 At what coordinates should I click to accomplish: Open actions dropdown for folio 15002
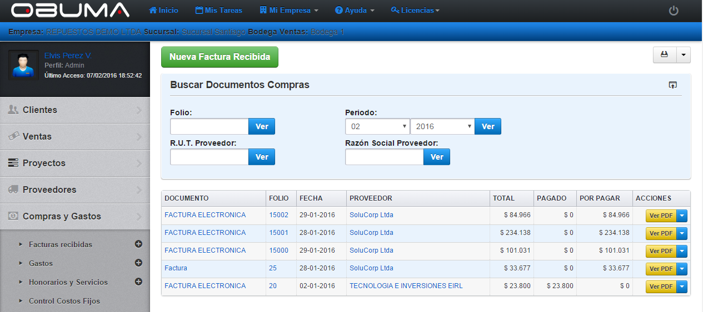682,216
